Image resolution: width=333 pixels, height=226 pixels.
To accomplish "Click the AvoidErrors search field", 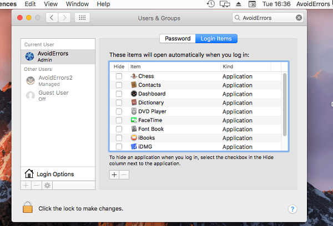I will click(x=268, y=18).
